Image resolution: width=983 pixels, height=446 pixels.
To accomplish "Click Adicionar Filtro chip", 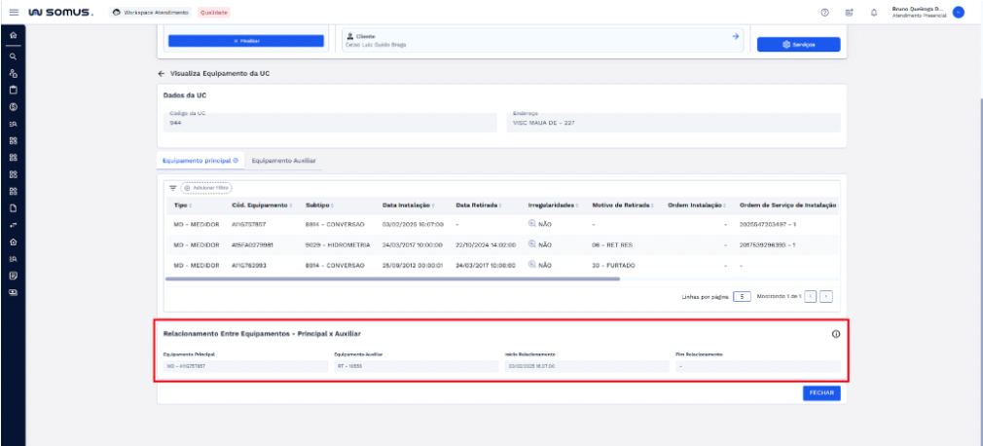I will coord(206,188).
